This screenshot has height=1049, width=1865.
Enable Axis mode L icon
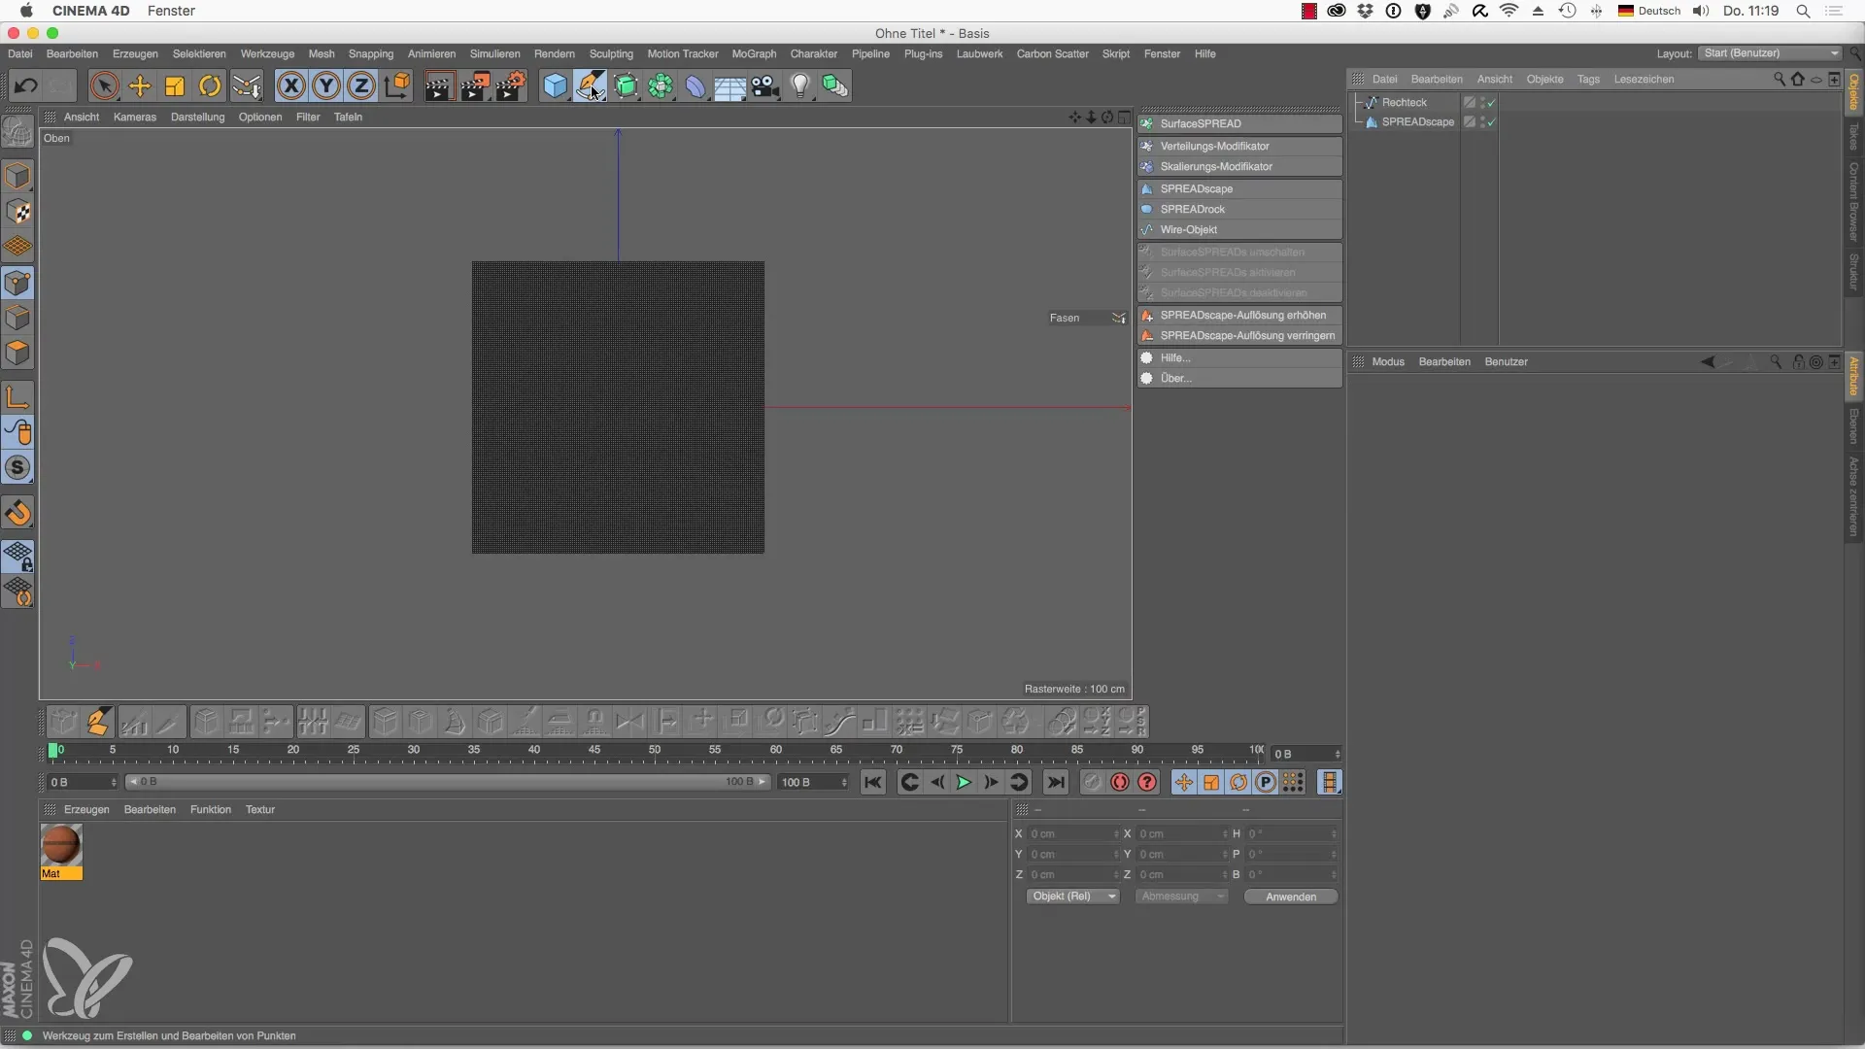[17, 396]
